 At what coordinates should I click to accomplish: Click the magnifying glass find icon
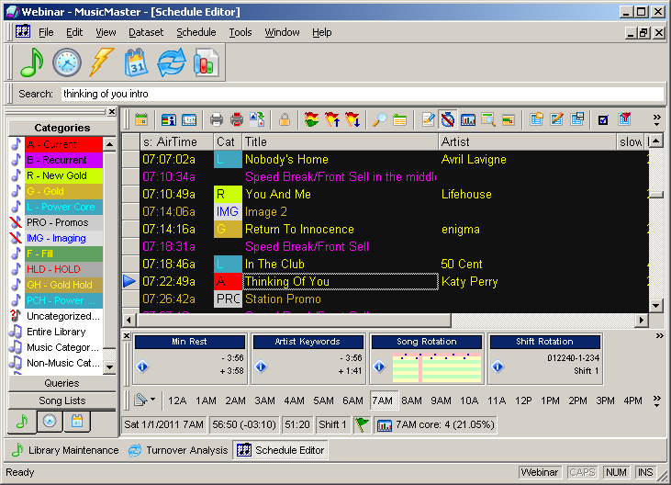tap(380, 119)
